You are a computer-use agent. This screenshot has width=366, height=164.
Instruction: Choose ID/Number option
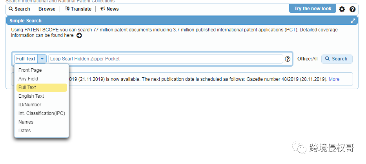click(42, 105)
